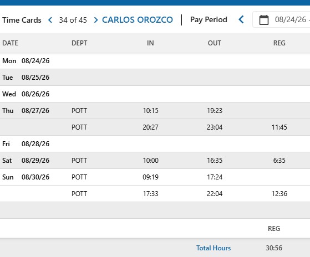Edit Sunday 09:19 clock-in time
310x257 pixels.
pyautogui.click(x=151, y=177)
